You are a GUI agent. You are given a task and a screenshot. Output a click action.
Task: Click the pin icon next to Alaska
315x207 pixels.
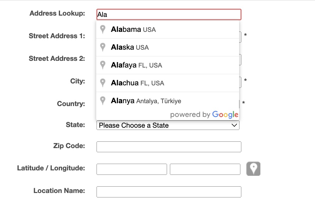pos(103,47)
